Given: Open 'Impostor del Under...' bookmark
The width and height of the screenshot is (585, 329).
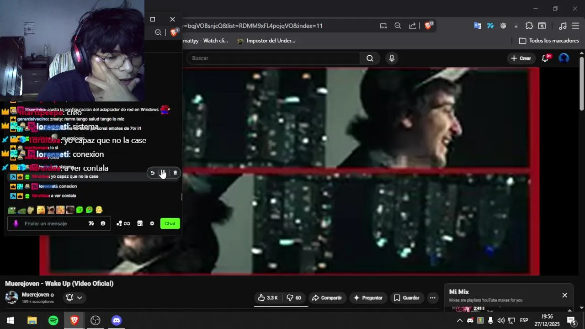Looking at the screenshot, I should (266, 41).
